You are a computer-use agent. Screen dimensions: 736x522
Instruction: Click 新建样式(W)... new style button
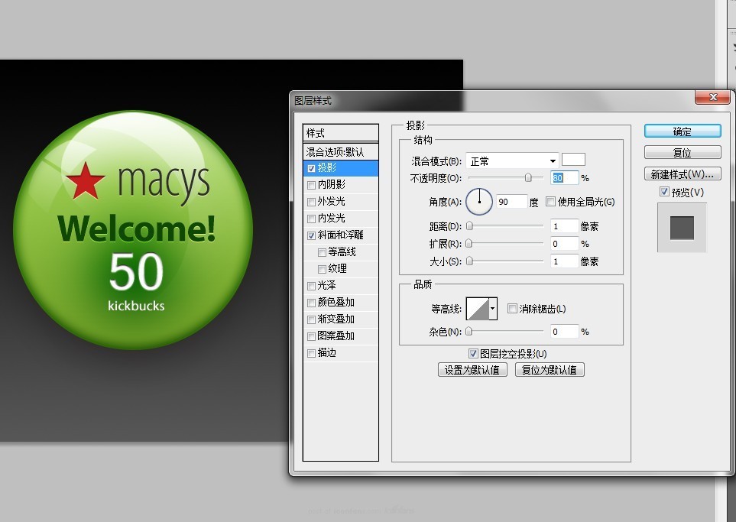pyautogui.click(x=683, y=174)
